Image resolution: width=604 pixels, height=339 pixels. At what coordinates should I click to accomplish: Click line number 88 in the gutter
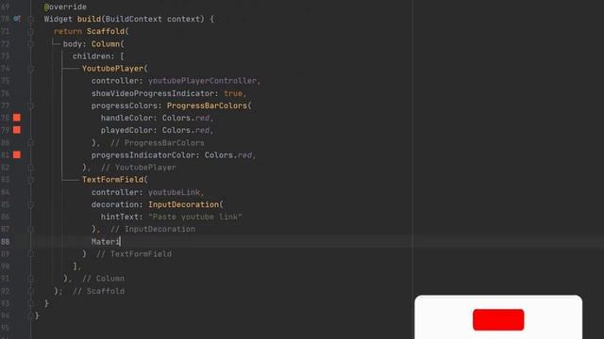pyautogui.click(x=6, y=241)
